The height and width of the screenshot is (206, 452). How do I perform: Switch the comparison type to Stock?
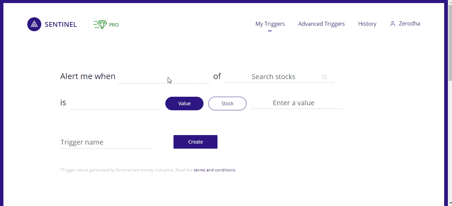tap(227, 104)
